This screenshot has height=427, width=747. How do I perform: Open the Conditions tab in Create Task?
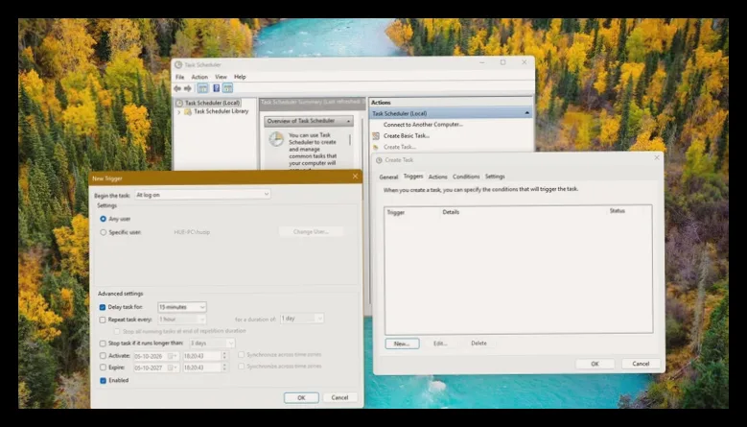(466, 177)
